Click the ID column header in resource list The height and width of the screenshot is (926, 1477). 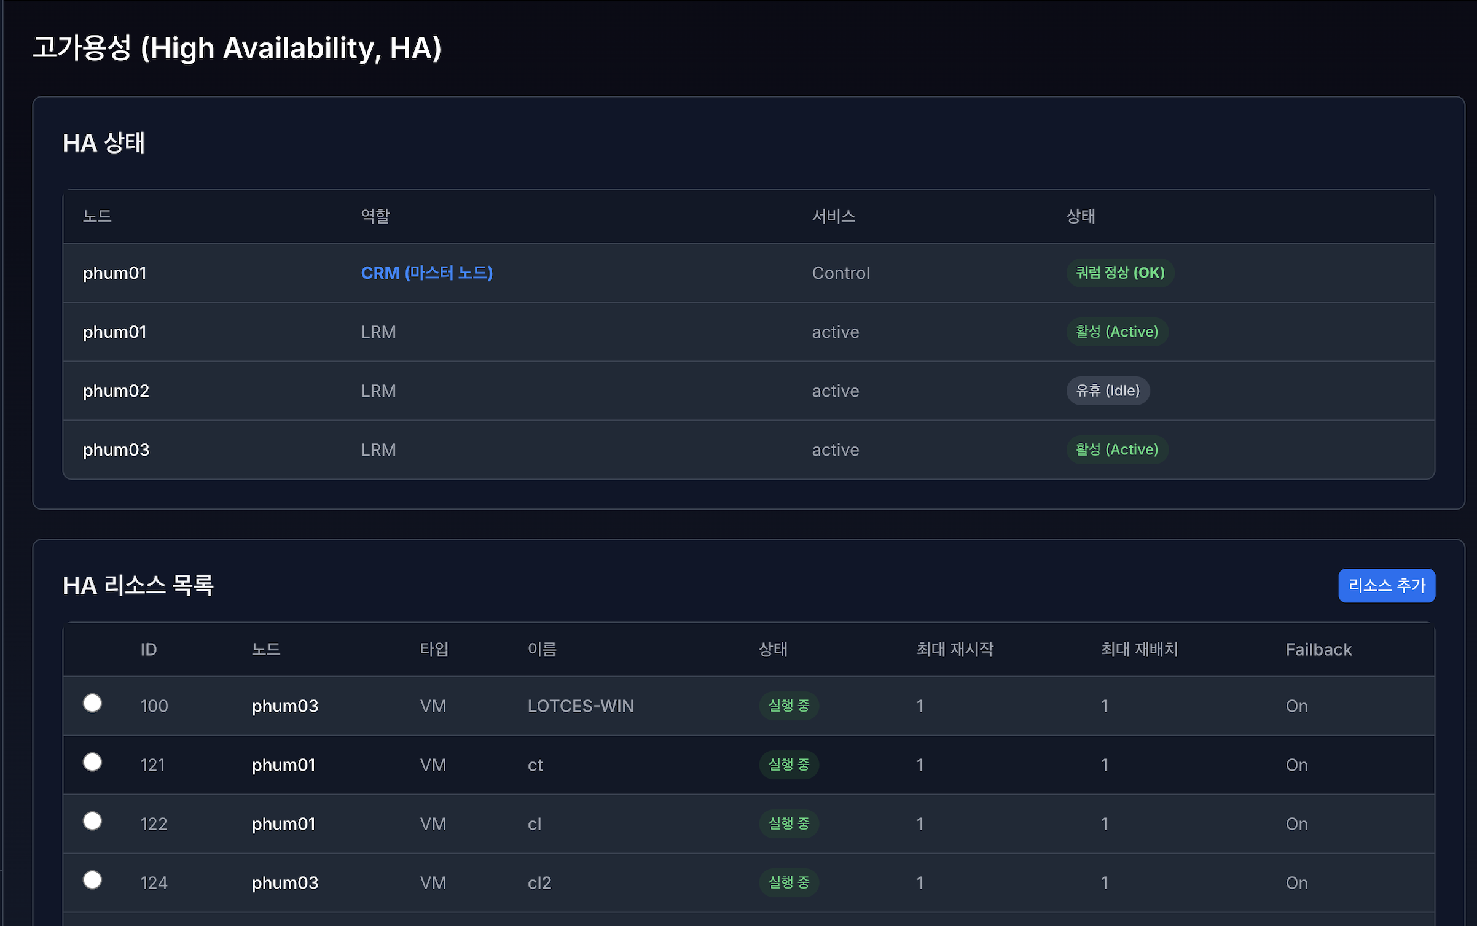pyautogui.click(x=149, y=650)
